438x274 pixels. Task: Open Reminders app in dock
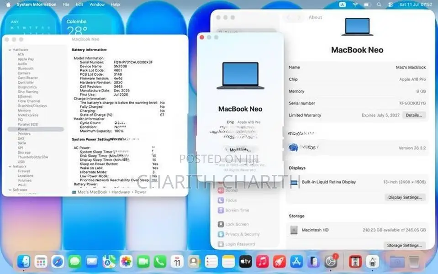coord(211,262)
